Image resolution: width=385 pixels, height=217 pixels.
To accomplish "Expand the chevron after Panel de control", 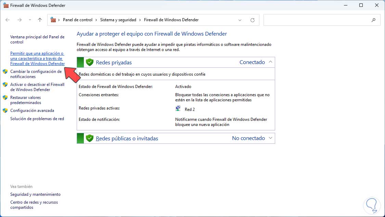I will [x=96, y=20].
